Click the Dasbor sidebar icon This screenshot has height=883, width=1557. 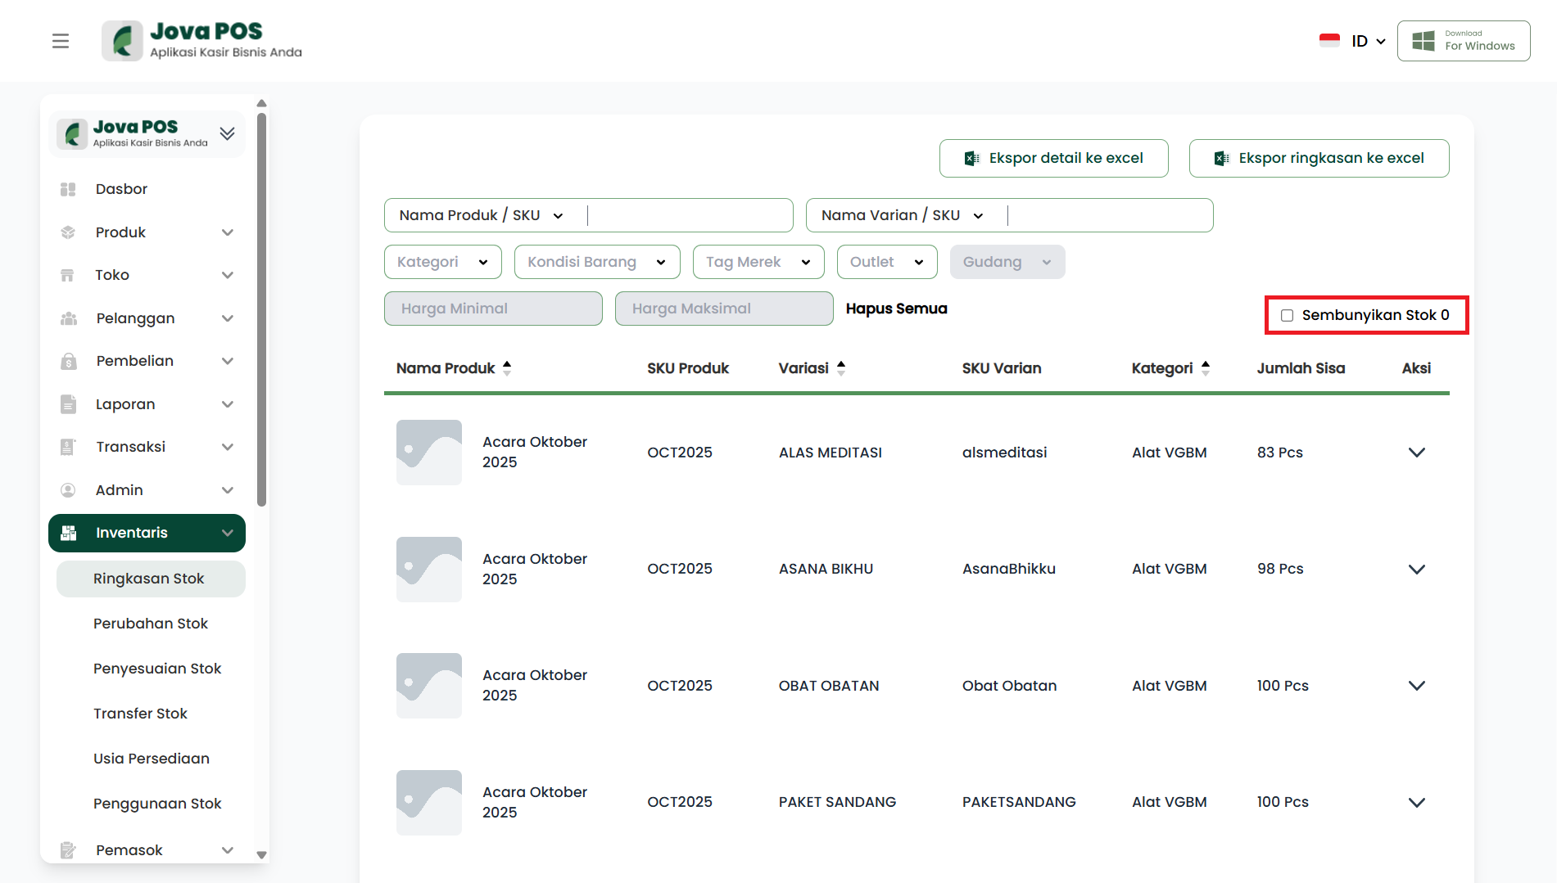pos(68,189)
